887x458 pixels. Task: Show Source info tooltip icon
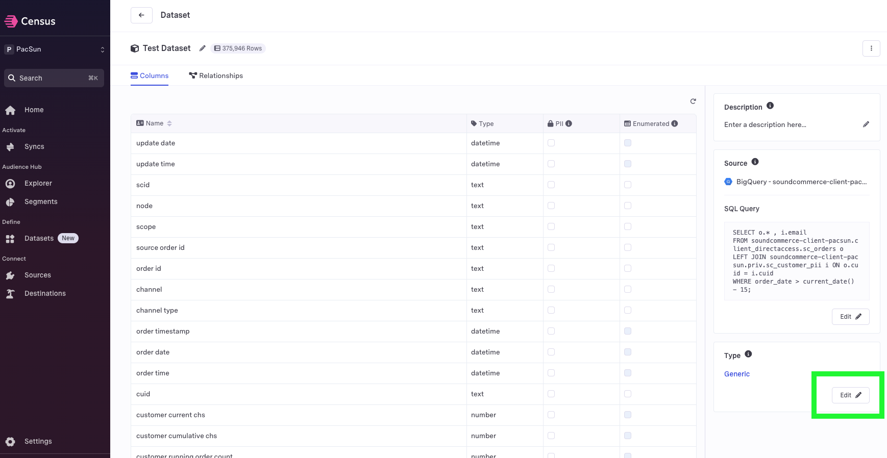[x=755, y=162]
